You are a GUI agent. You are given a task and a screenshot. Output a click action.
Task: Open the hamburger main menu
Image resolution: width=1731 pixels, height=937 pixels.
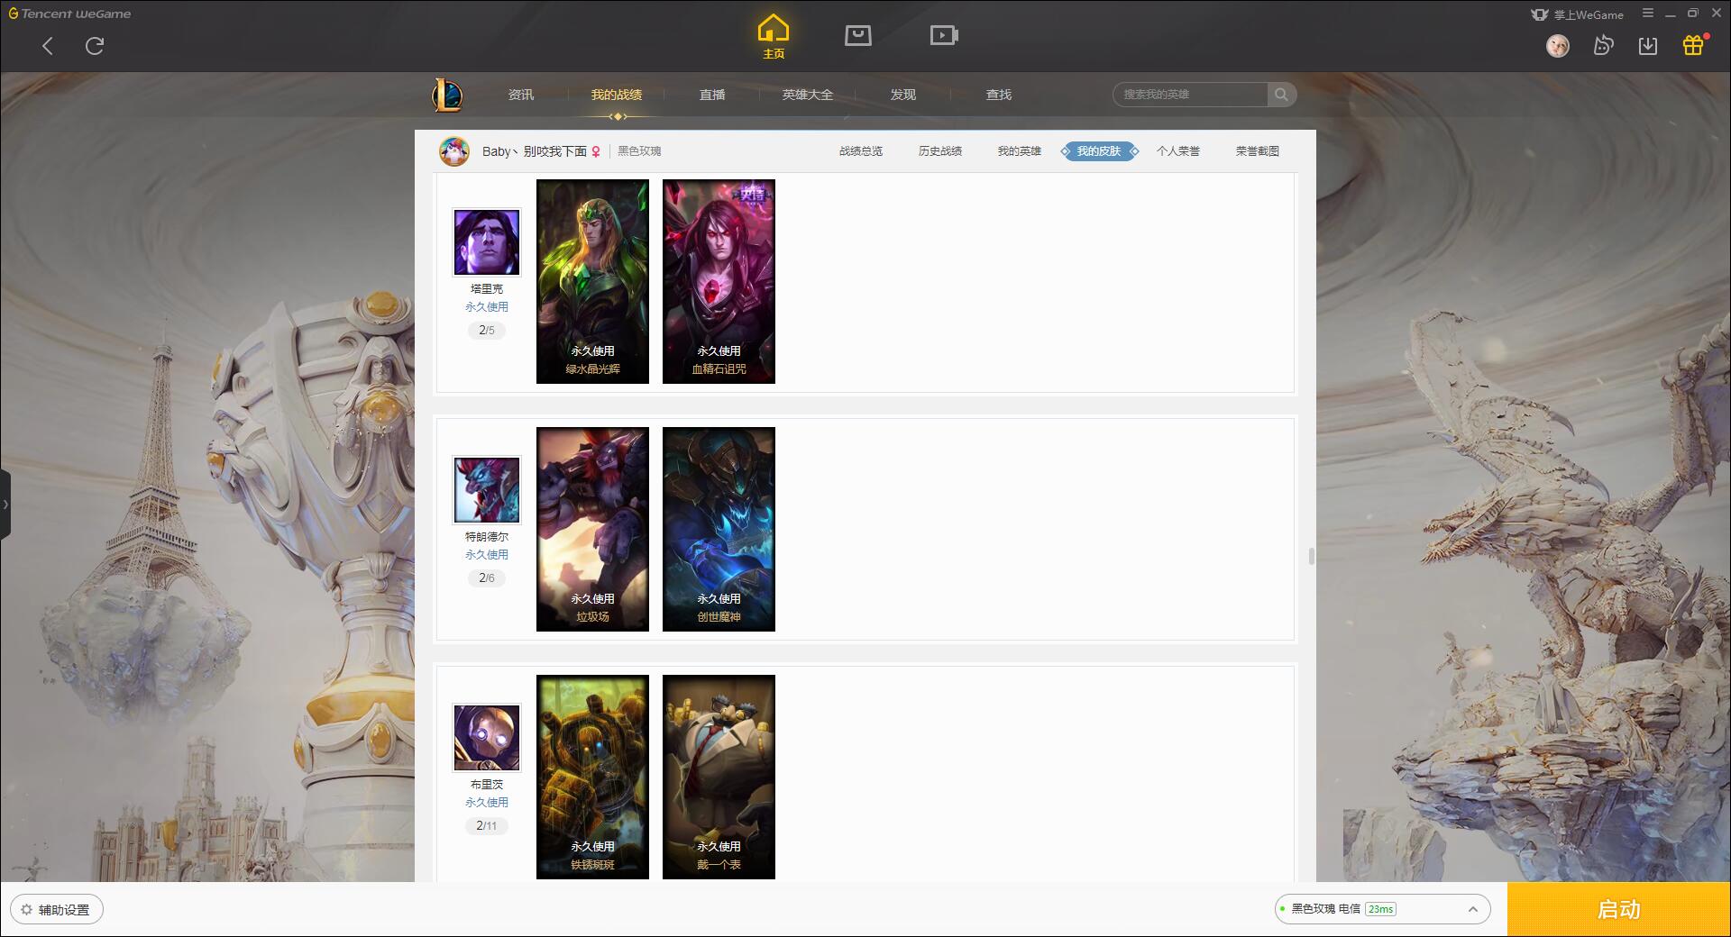(x=1648, y=14)
